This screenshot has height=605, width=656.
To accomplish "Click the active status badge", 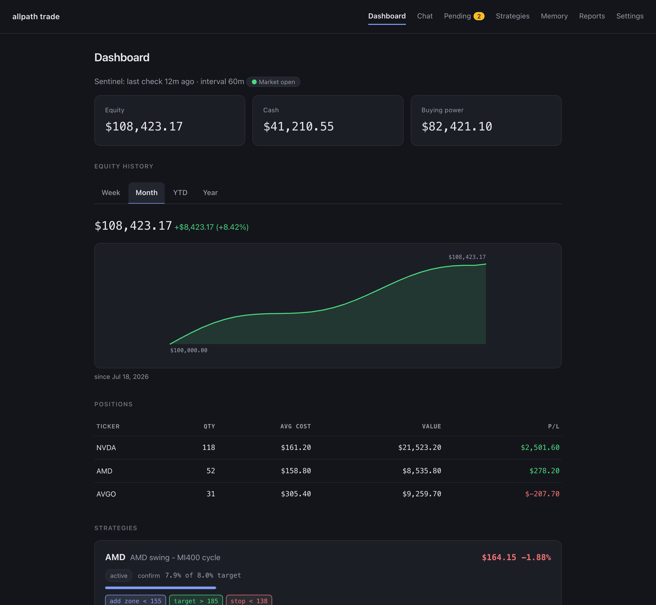I will (x=119, y=576).
